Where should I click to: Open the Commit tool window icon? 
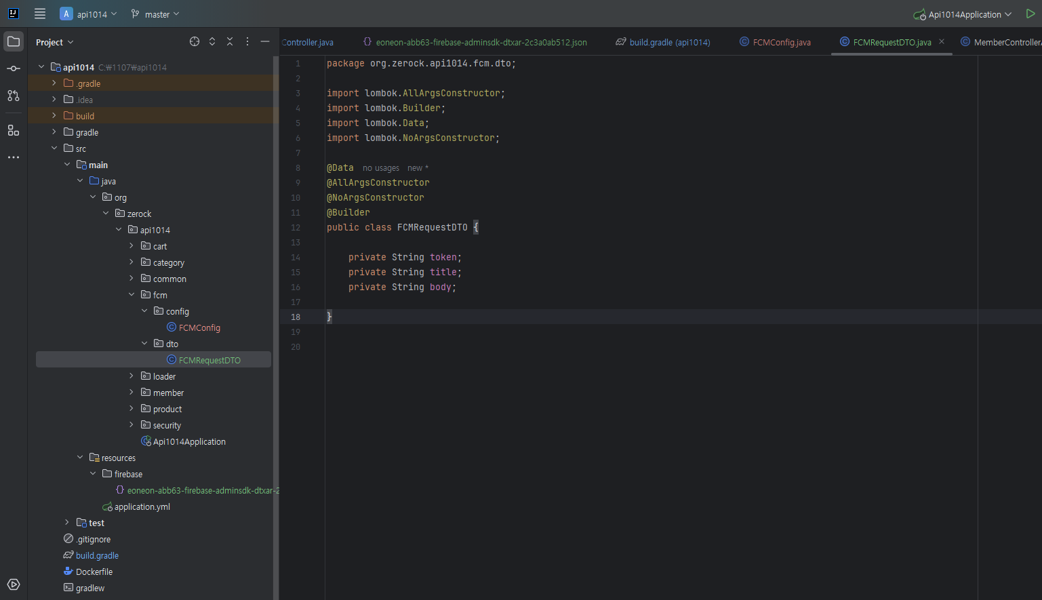[14, 68]
